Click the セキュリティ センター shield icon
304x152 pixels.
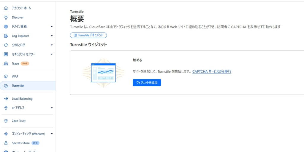pyautogui.click(x=6, y=54)
